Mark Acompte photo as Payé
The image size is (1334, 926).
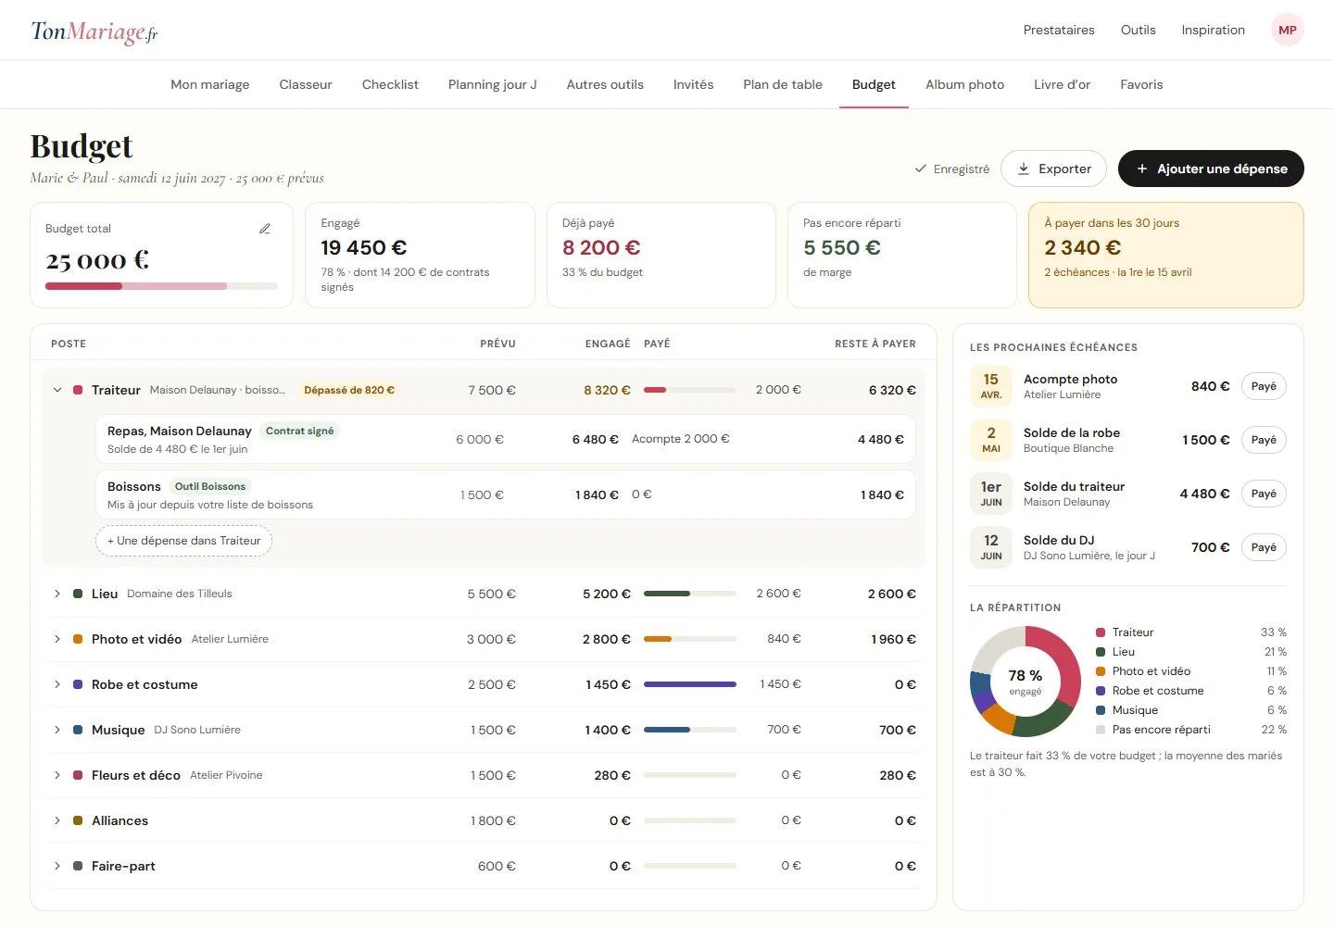pos(1264,386)
